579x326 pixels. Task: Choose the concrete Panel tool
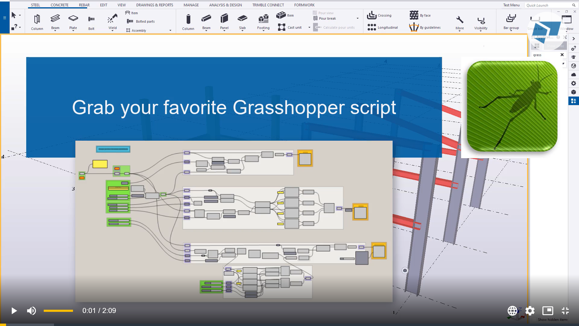pos(224,22)
